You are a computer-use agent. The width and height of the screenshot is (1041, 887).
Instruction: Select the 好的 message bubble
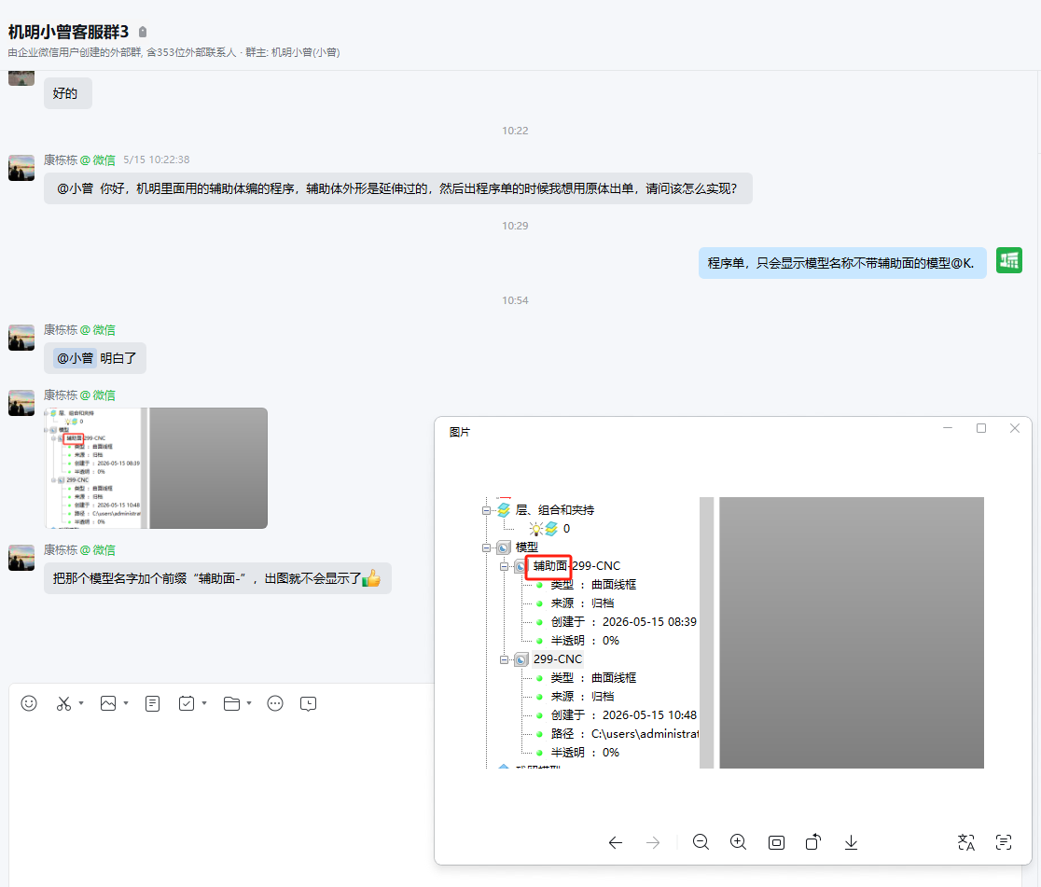click(x=68, y=93)
